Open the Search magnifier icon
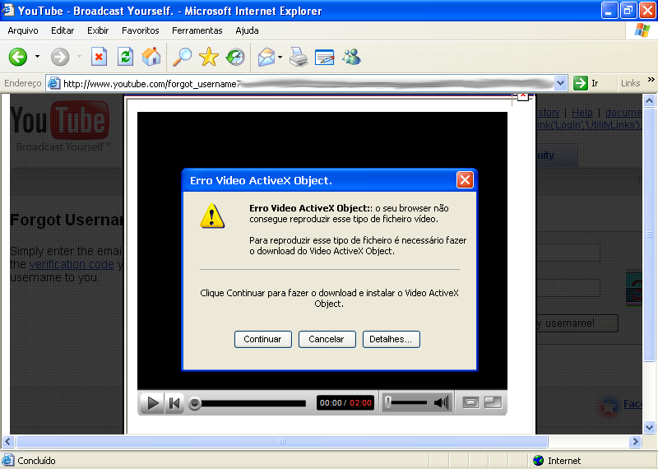 point(181,57)
